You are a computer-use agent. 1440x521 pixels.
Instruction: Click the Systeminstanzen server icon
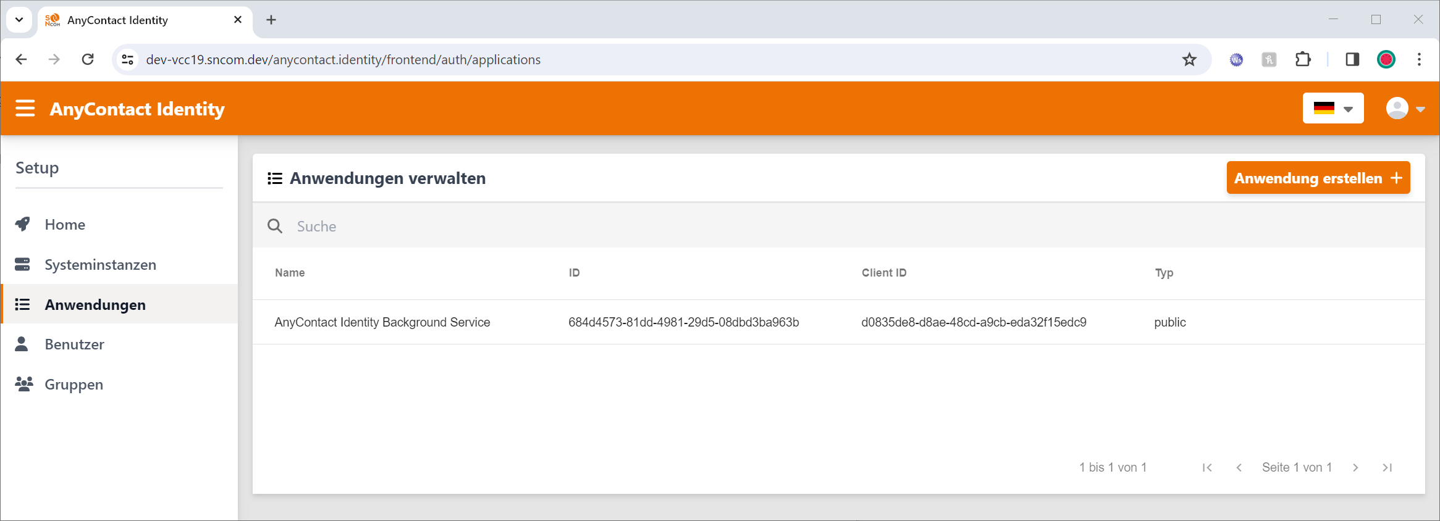(22, 264)
